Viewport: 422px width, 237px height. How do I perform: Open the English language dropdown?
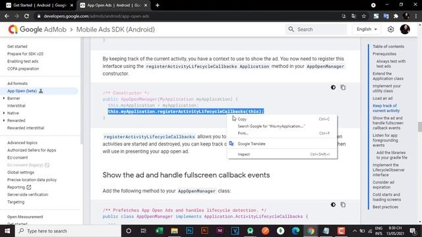(367, 29)
